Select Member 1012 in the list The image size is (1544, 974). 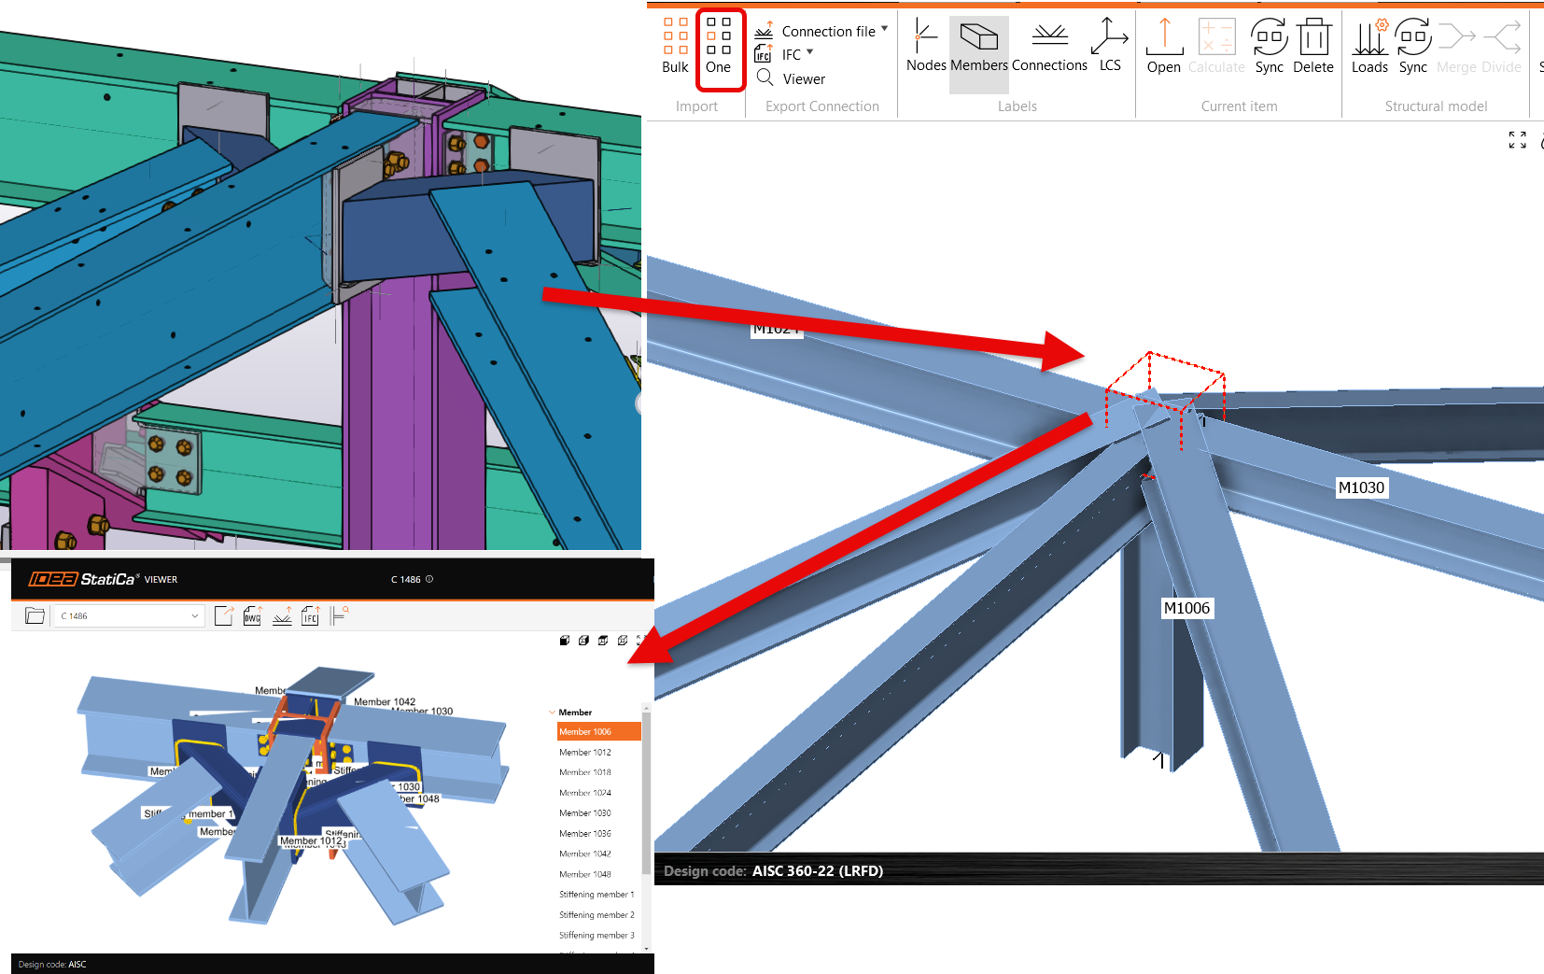tap(585, 753)
